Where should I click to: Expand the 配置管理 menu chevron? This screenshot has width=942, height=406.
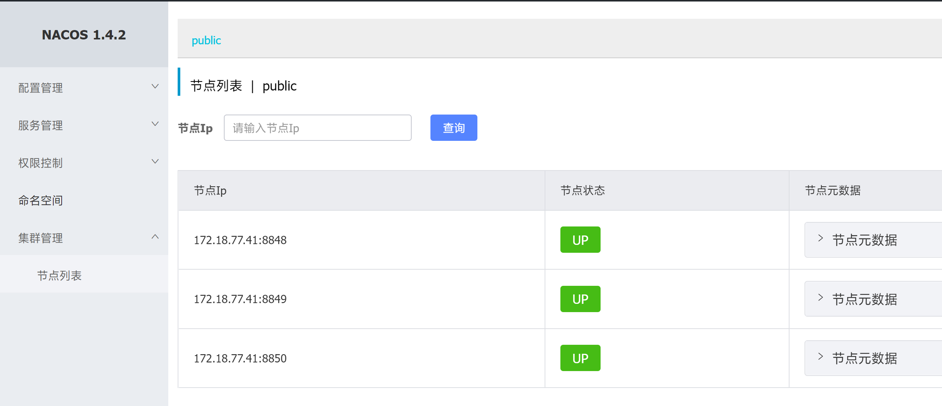155,87
